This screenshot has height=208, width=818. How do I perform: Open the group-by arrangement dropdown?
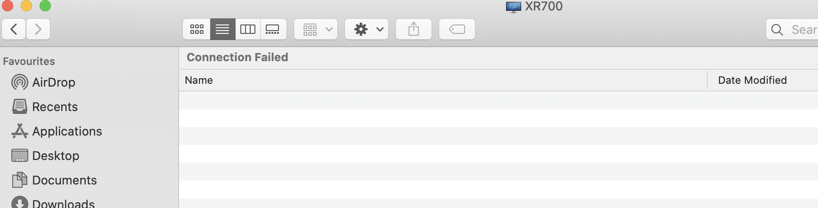point(316,30)
